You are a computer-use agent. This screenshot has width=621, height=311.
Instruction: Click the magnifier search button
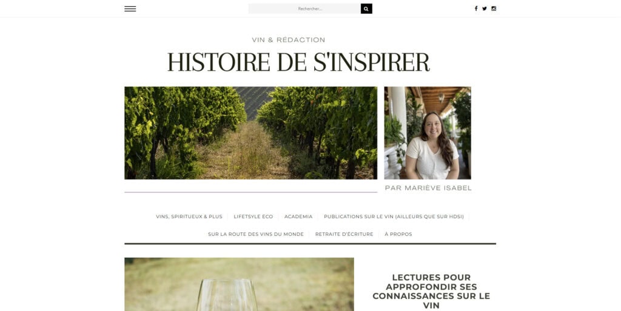point(366,8)
